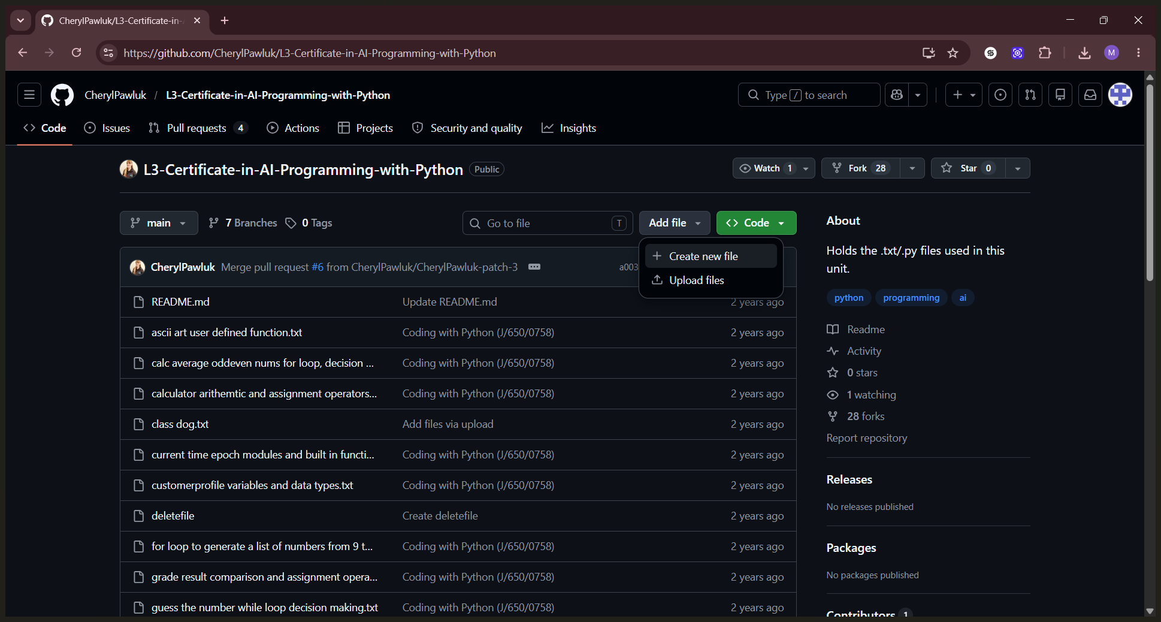
Task: Open the GitHub hamburger navigation menu
Action: click(29, 95)
